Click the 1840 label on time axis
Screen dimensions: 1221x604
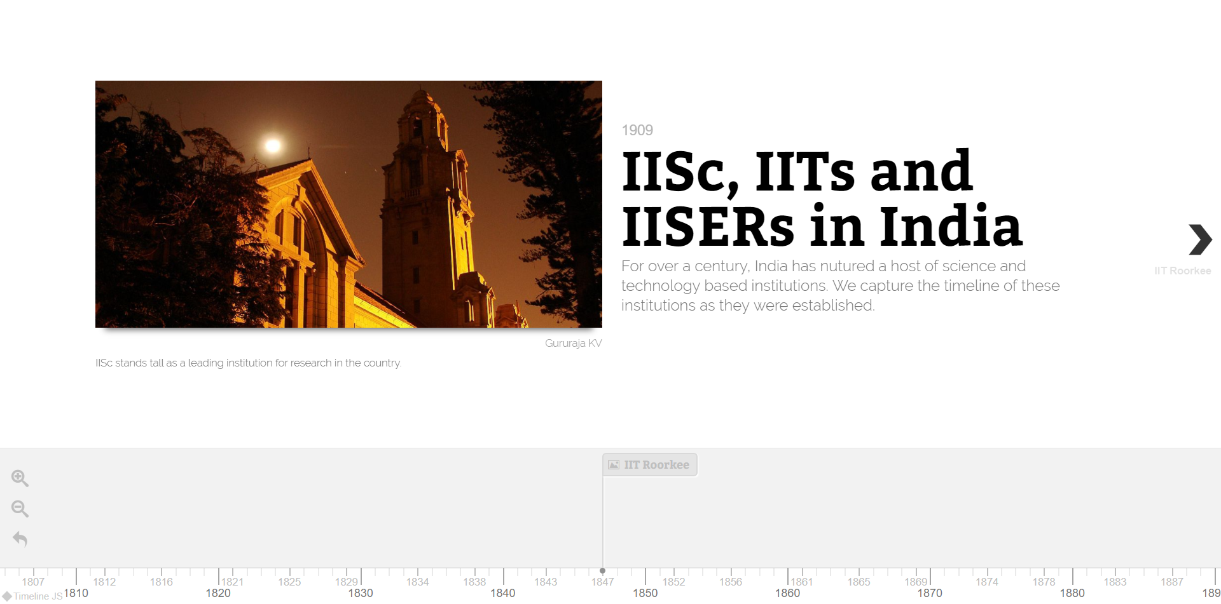point(502,593)
